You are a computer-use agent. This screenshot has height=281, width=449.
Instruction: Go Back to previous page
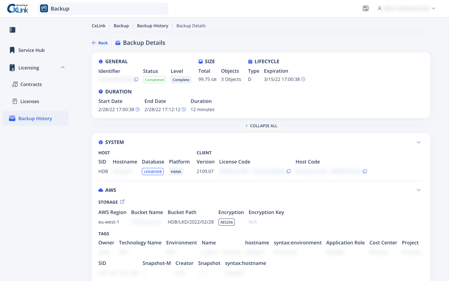(x=100, y=43)
